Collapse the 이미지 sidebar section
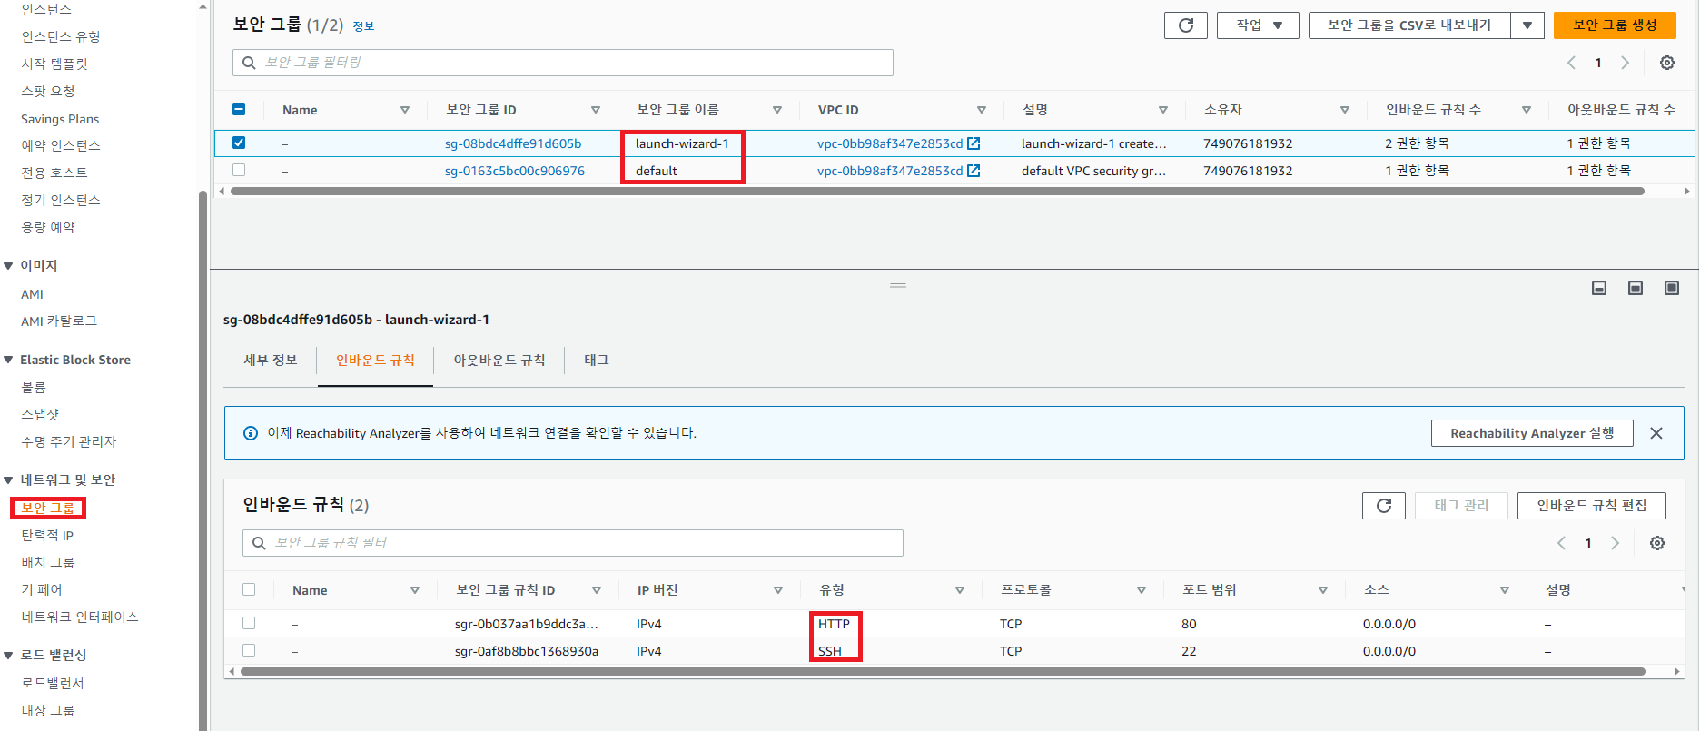This screenshot has height=731, width=1700. click(8, 266)
